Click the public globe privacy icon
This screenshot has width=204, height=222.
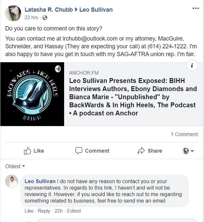coord(45,18)
